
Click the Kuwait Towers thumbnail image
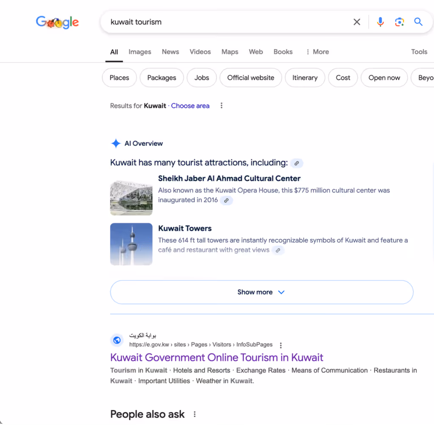(x=131, y=244)
